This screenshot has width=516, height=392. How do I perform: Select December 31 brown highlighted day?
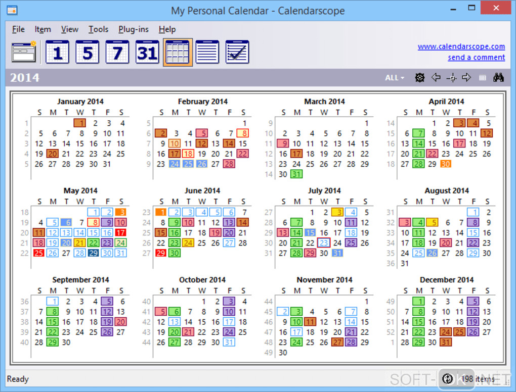click(x=446, y=342)
